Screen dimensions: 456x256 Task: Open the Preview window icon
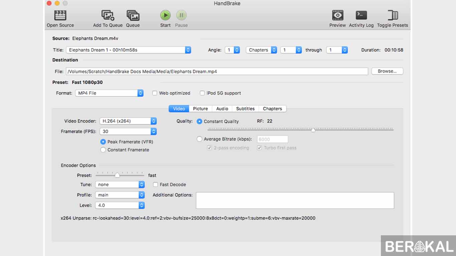coord(337,15)
